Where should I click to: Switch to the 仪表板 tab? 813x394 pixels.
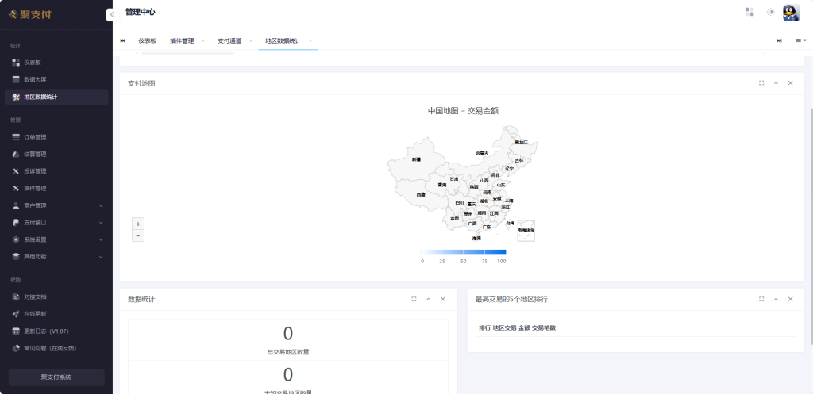(147, 41)
